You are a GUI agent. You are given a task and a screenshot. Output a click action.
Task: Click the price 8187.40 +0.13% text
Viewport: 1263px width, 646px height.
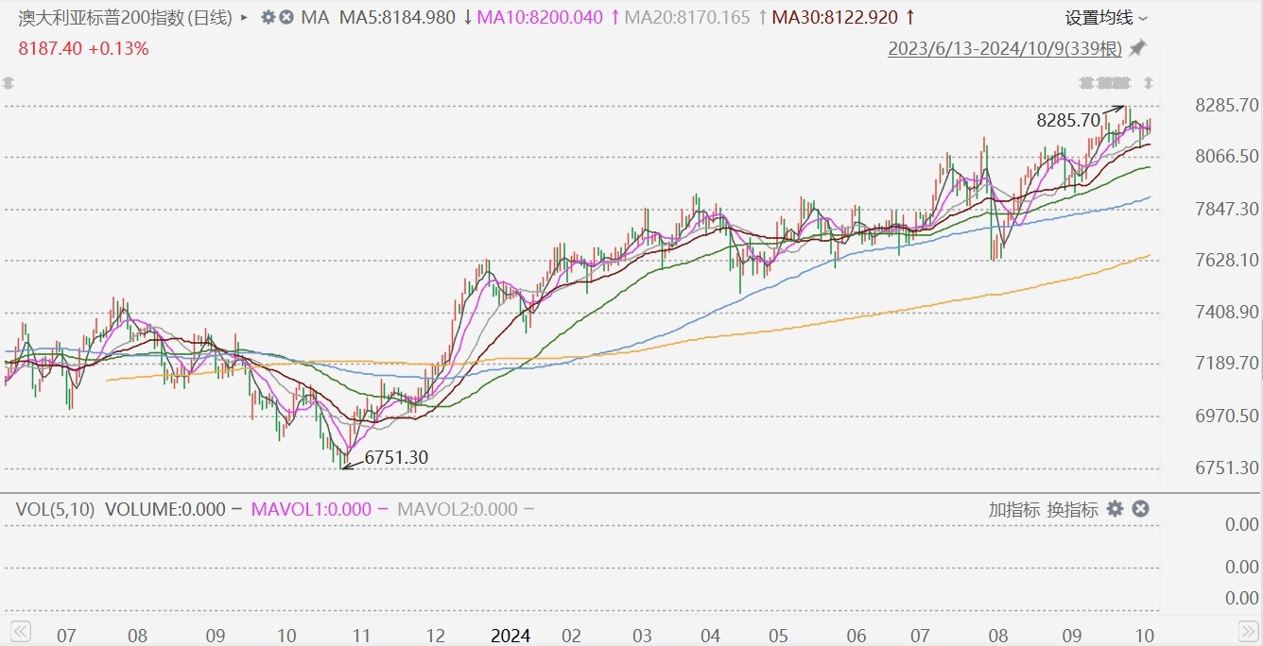point(83,48)
